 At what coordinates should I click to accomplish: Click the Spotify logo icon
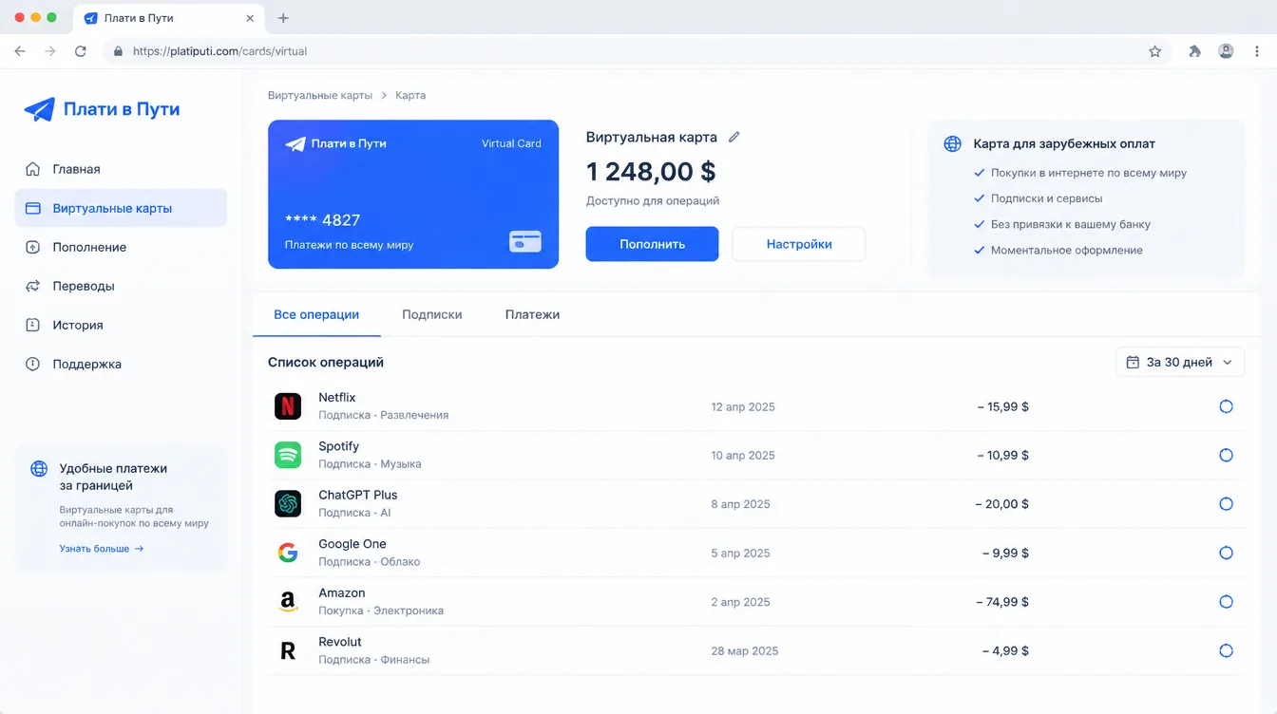(x=288, y=455)
